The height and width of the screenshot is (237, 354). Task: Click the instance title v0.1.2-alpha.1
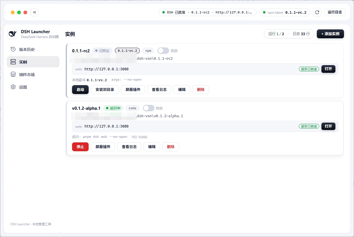(x=86, y=108)
